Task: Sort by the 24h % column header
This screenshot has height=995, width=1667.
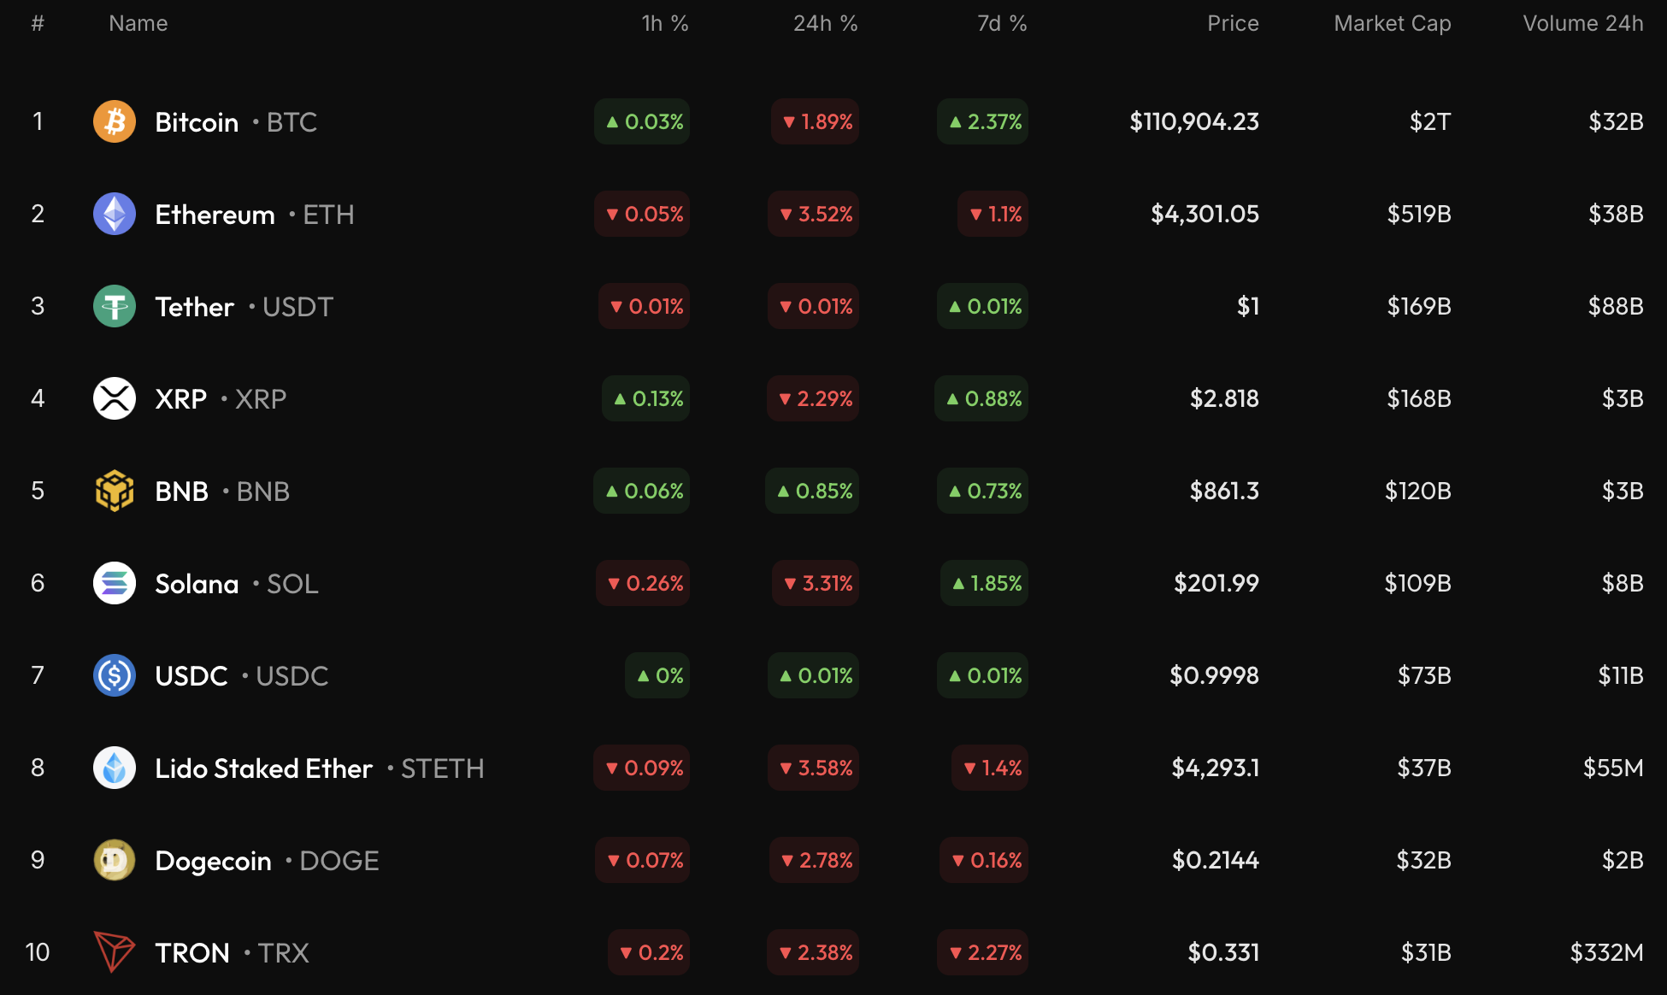Action: (x=825, y=23)
